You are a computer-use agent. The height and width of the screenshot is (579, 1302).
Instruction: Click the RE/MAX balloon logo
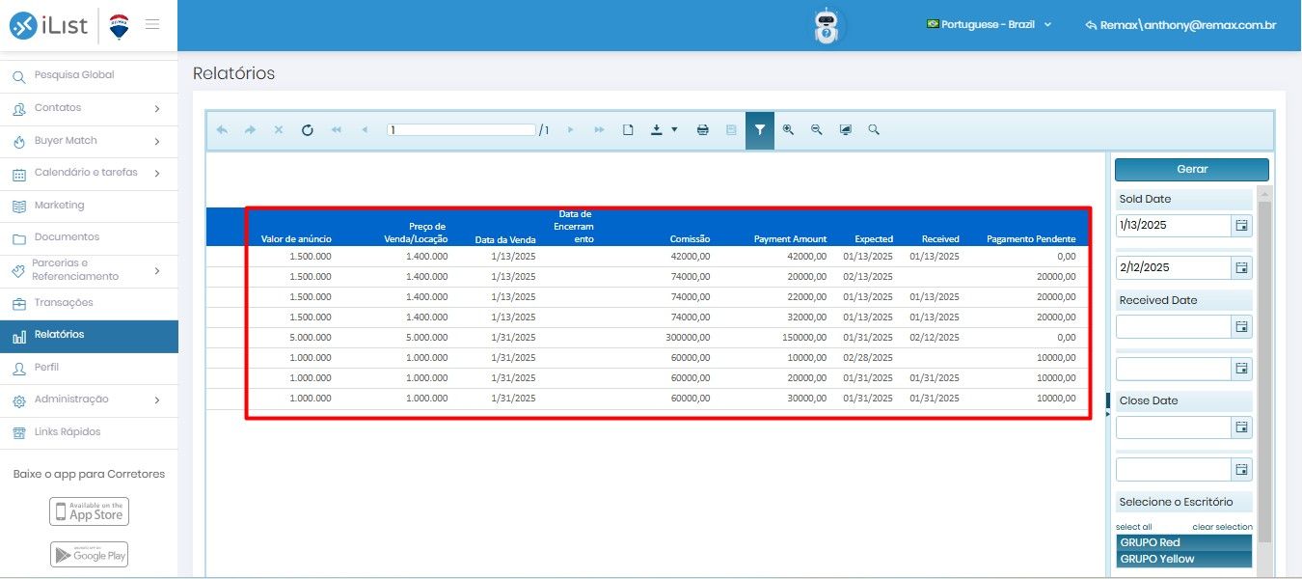(120, 26)
